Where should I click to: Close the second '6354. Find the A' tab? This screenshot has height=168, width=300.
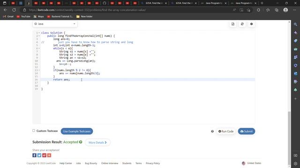[x=196, y=3]
